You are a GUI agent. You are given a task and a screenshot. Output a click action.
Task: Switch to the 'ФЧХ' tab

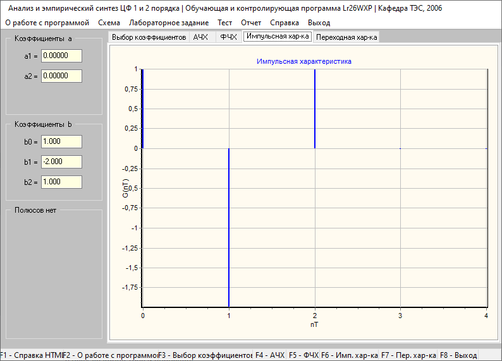click(228, 37)
